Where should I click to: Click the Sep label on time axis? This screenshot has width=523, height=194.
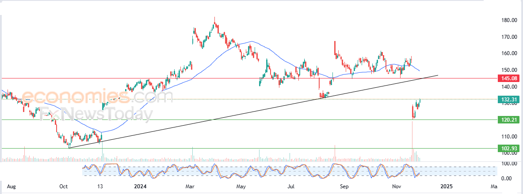tap(344, 186)
